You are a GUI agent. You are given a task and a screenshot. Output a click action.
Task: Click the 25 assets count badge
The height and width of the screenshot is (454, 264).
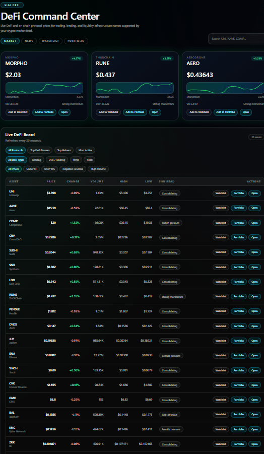coord(256,137)
